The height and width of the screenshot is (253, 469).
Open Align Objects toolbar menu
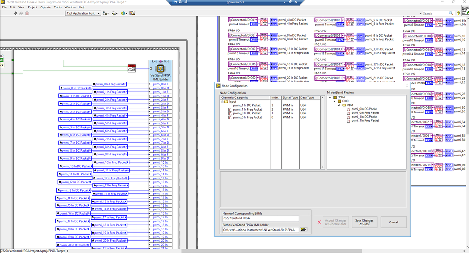(x=105, y=13)
